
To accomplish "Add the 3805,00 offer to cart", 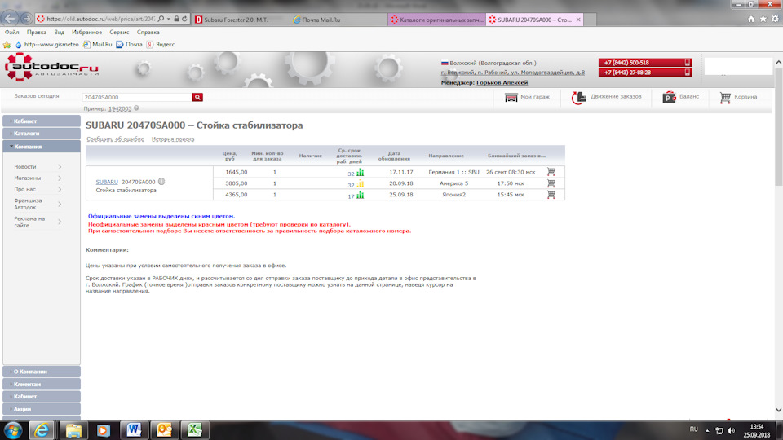I will click(x=551, y=183).
